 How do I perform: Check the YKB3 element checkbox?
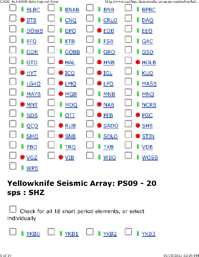128,232
